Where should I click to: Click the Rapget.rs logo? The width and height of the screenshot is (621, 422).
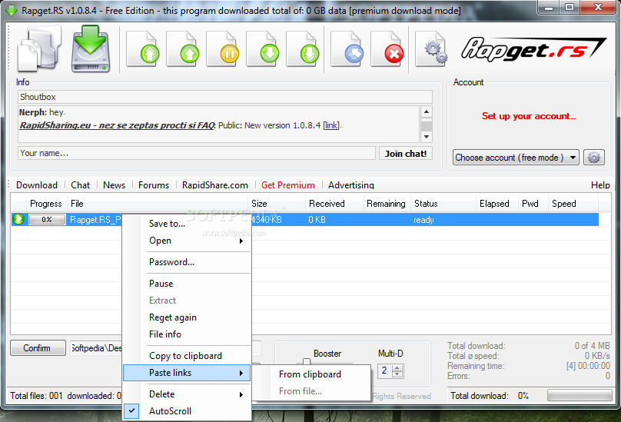pos(533,49)
